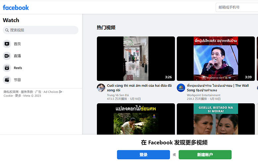The image size is (258, 165).
Task: Click the Ad Choices triangle icon
Action: click(61, 92)
